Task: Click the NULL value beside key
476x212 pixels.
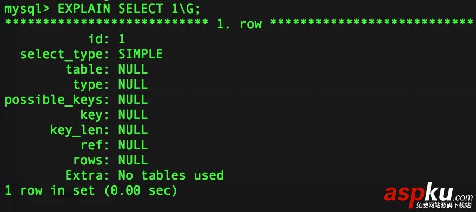Action: (133, 115)
